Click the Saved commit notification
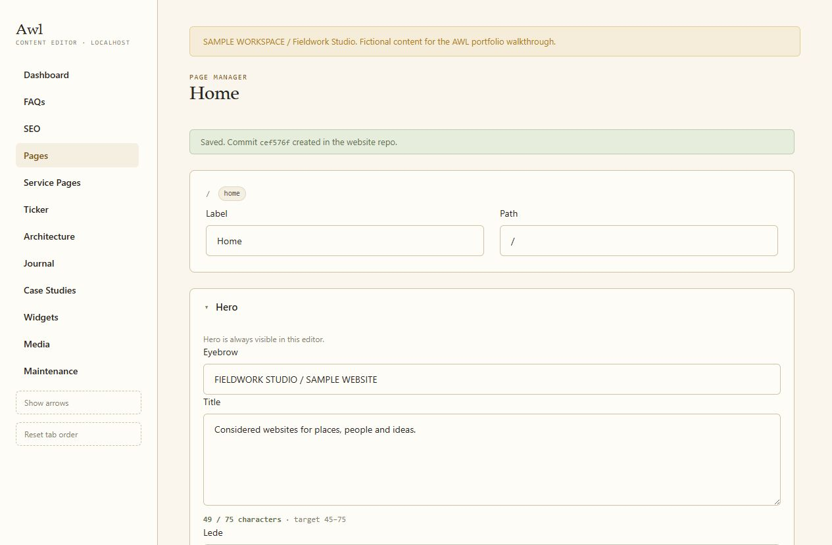 click(x=492, y=142)
